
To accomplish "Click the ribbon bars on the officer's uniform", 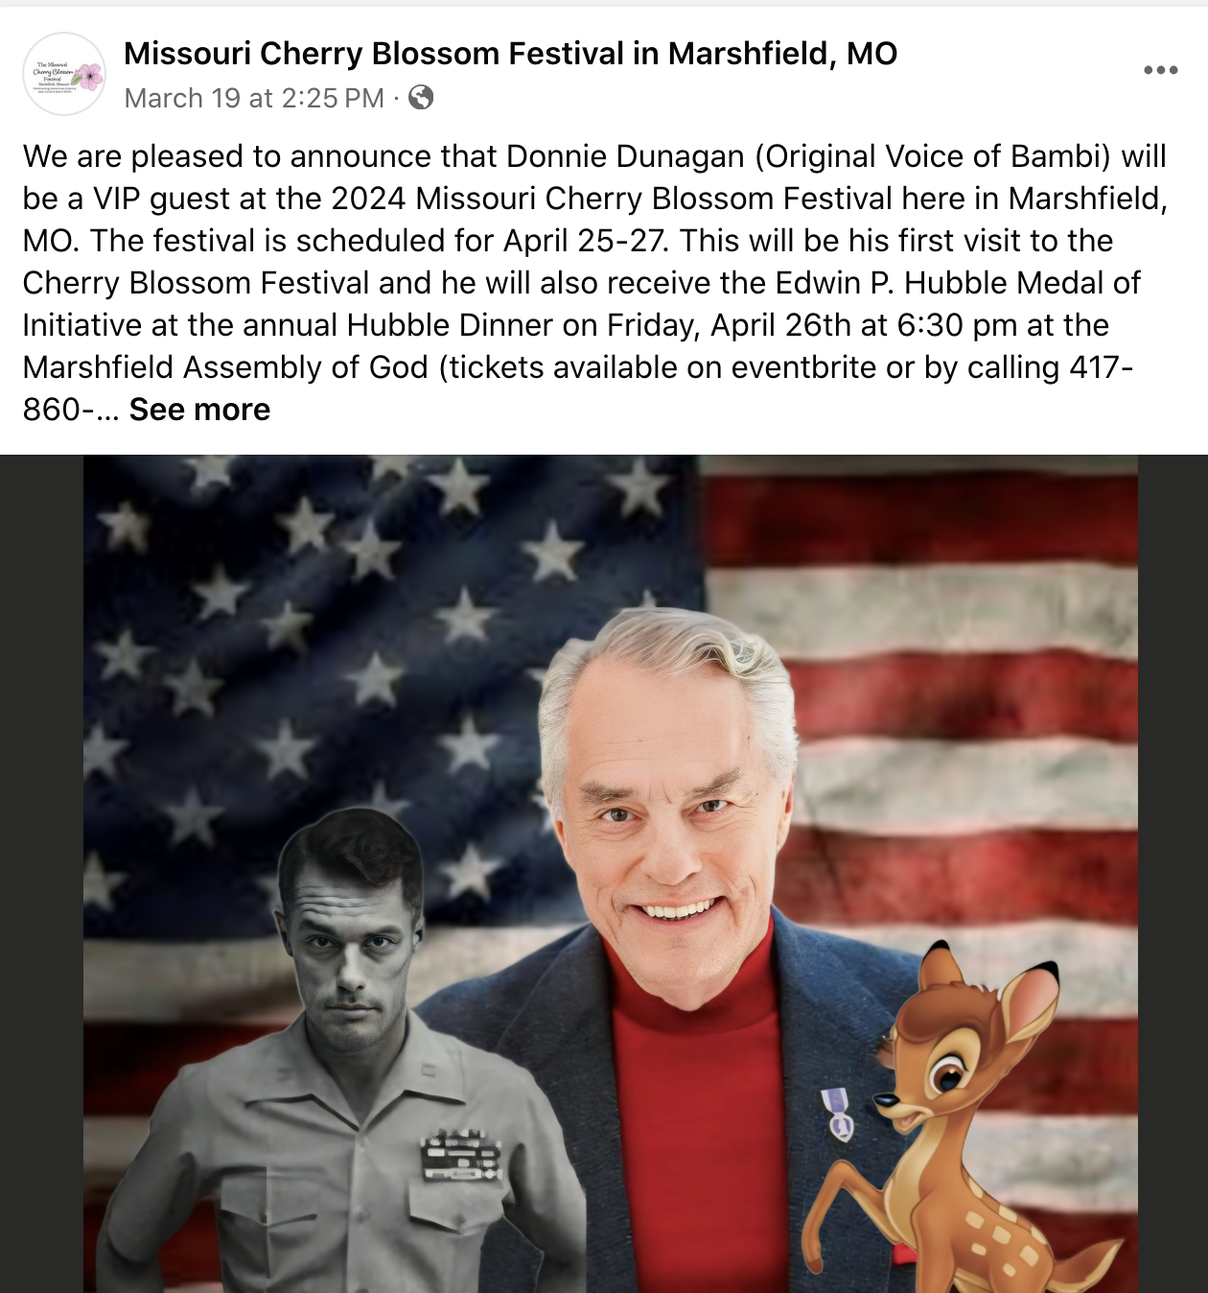I will point(461,1154).
